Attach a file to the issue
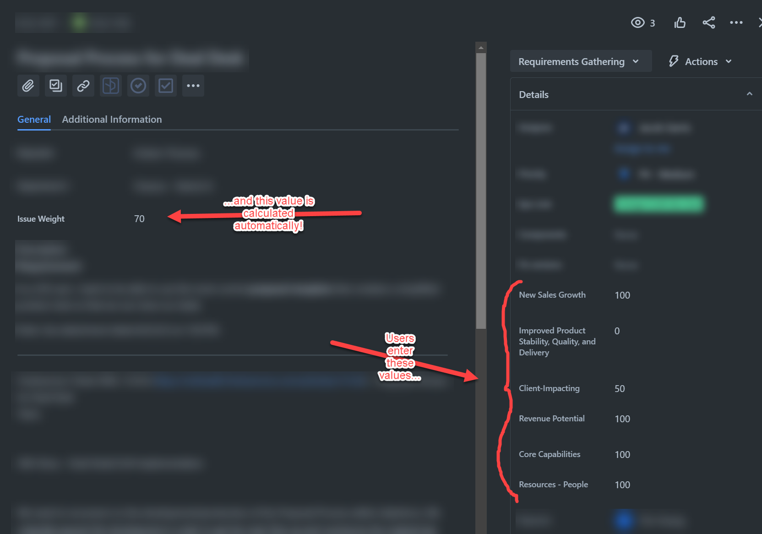This screenshot has height=534, width=762. [x=28, y=86]
